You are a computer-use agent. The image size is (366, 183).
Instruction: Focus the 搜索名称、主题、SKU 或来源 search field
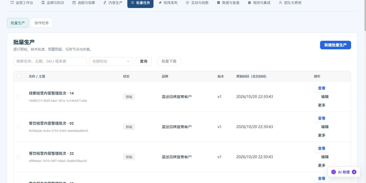tap(50, 61)
